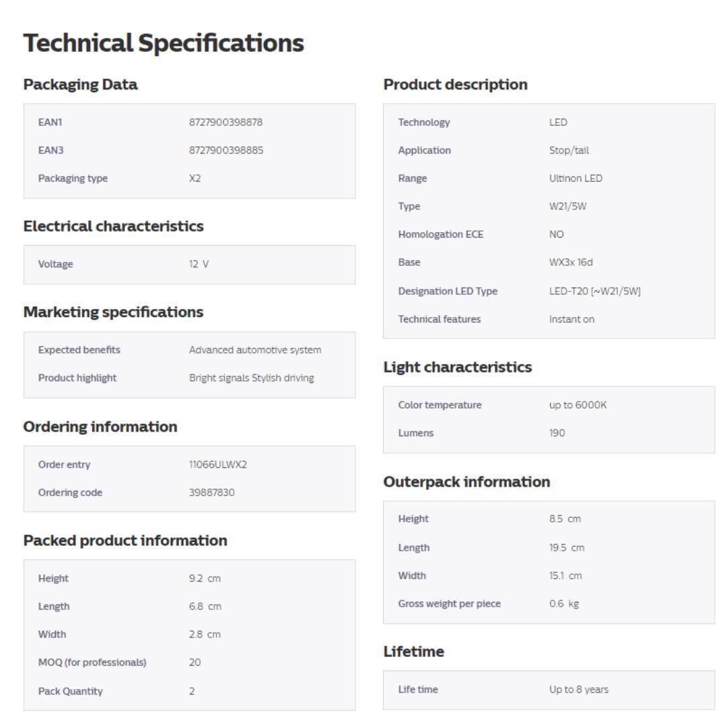Click the Ultinon LED range value
This screenshot has height=727, width=727.
tap(576, 178)
